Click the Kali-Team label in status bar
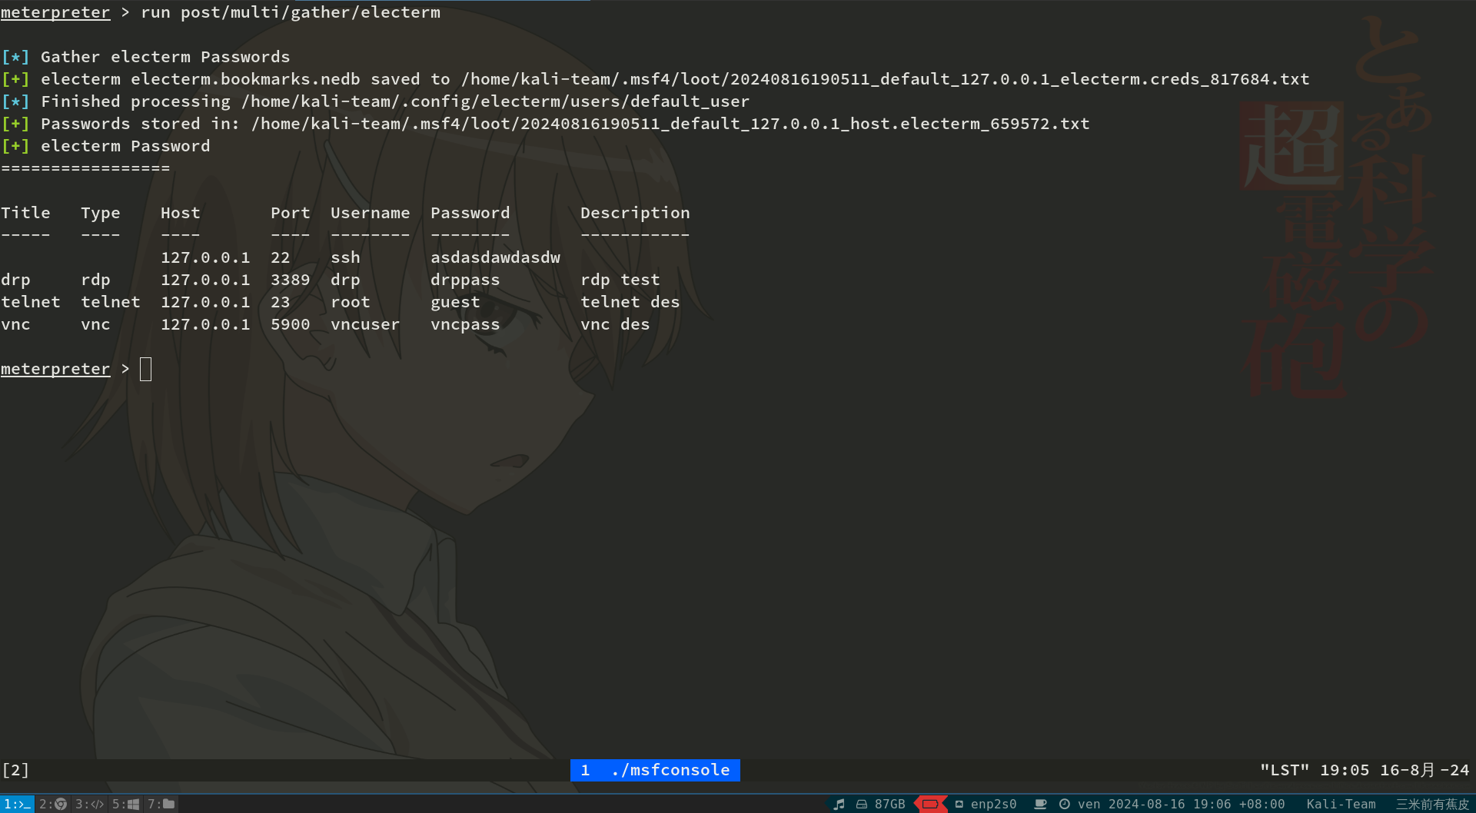Image resolution: width=1476 pixels, height=813 pixels. pyautogui.click(x=1341, y=804)
